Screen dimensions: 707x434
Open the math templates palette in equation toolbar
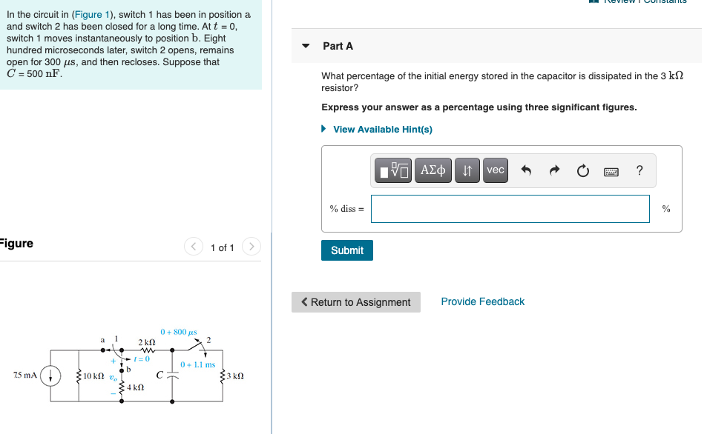click(392, 170)
